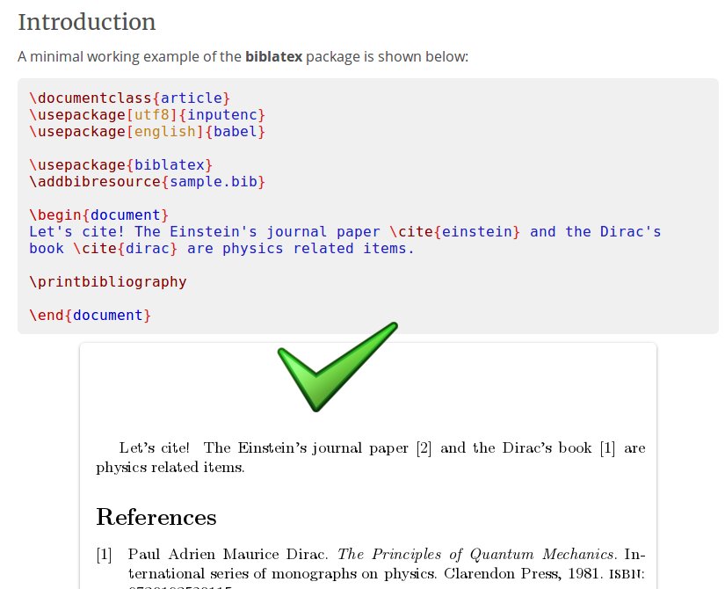Click \cite{einstein} in the code

point(455,231)
